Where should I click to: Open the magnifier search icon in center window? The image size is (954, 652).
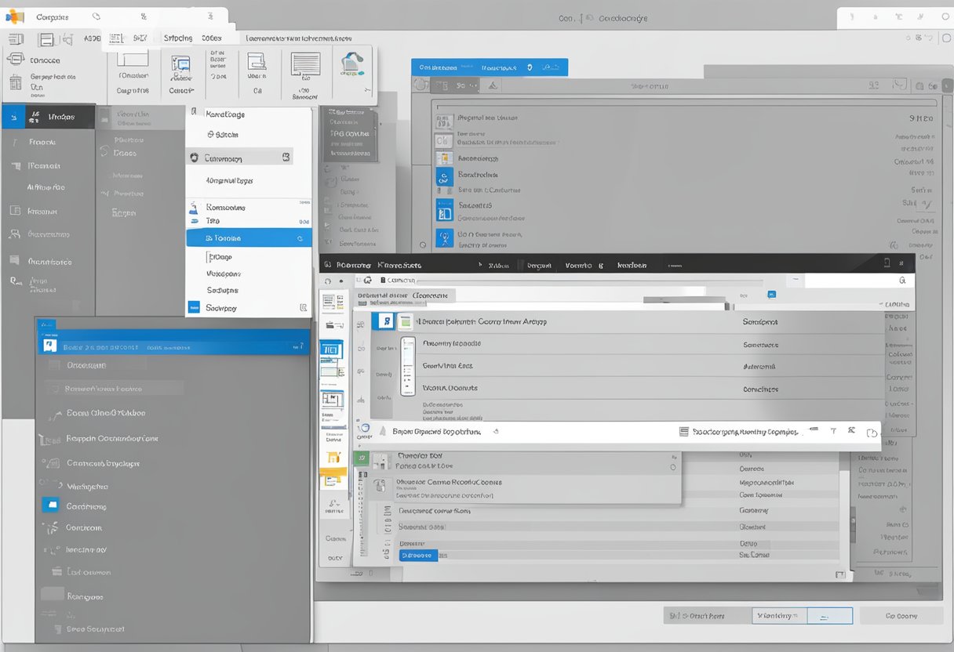point(901,280)
